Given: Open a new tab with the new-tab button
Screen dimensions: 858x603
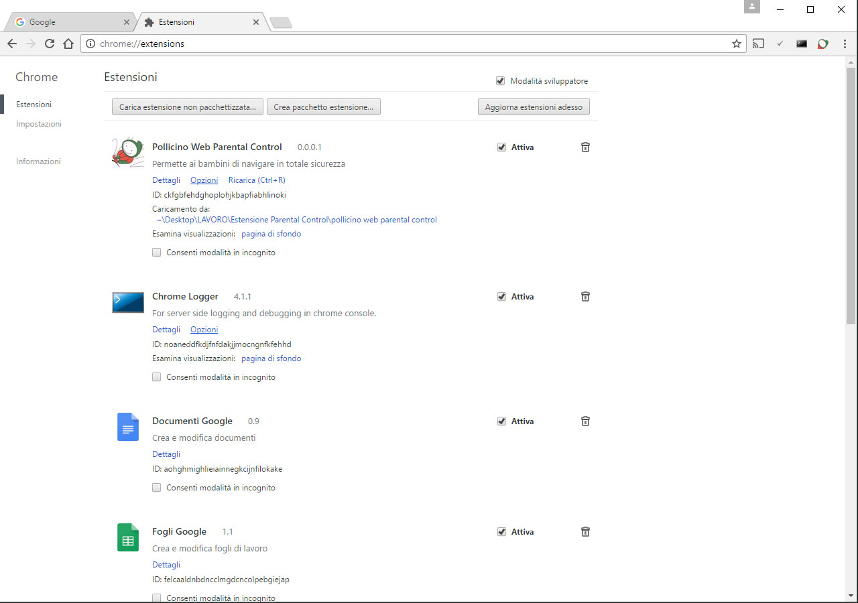Looking at the screenshot, I should click(x=280, y=23).
